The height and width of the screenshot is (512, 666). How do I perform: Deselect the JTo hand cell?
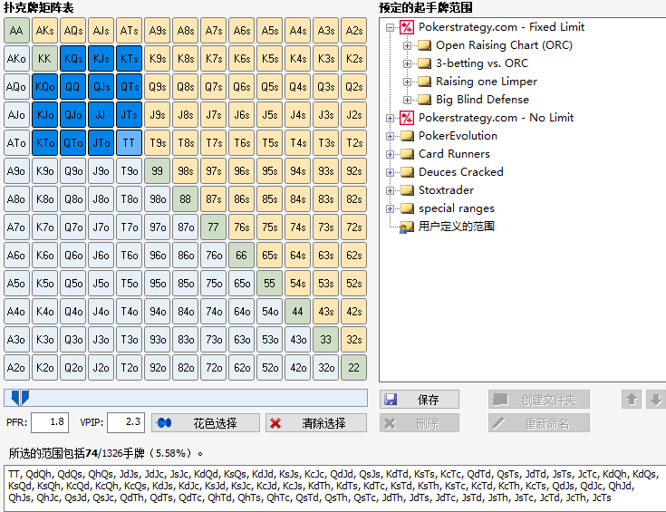(101, 143)
